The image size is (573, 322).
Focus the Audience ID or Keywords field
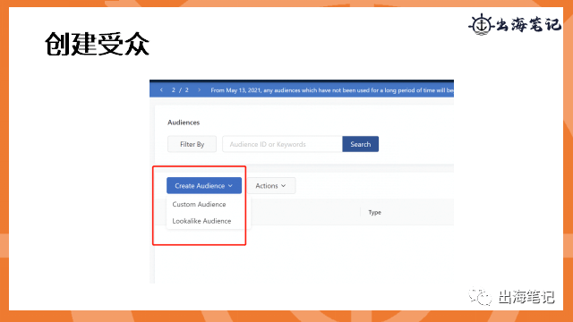click(282, 144)
